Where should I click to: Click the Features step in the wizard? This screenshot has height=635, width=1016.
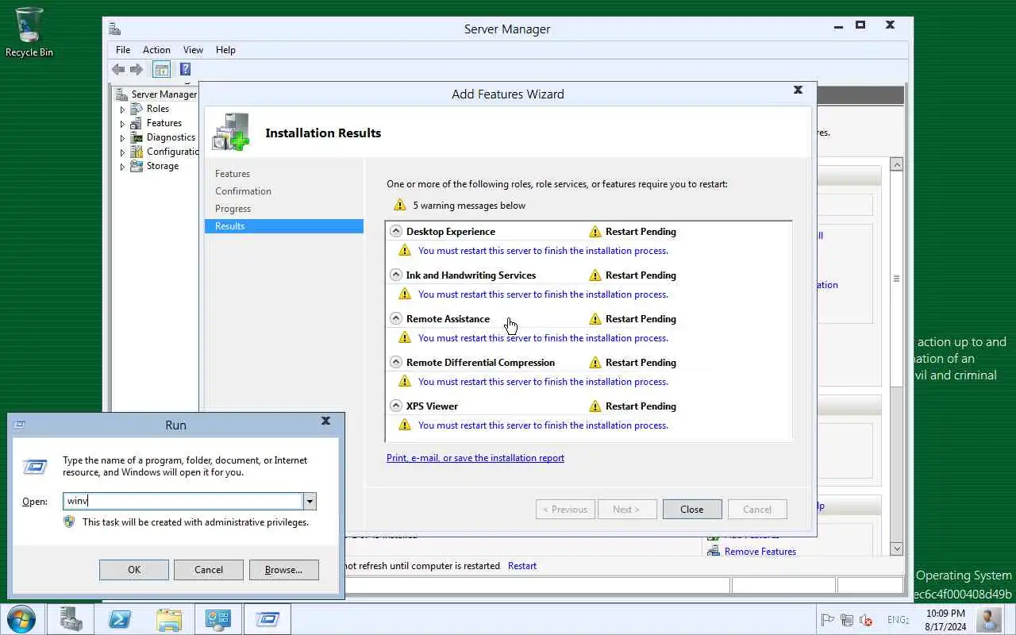click(x=233, y=174)
